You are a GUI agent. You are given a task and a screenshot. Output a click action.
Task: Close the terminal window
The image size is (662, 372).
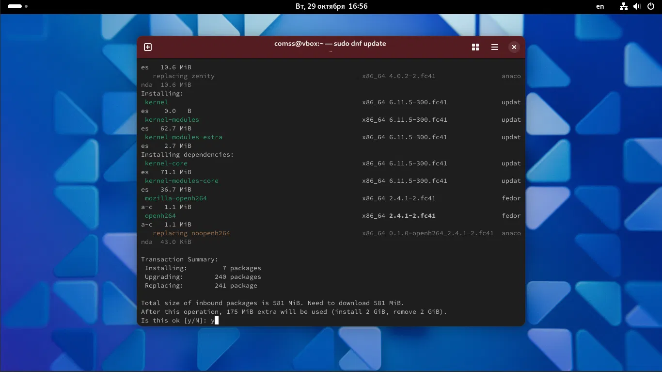(x=514, y=47)
